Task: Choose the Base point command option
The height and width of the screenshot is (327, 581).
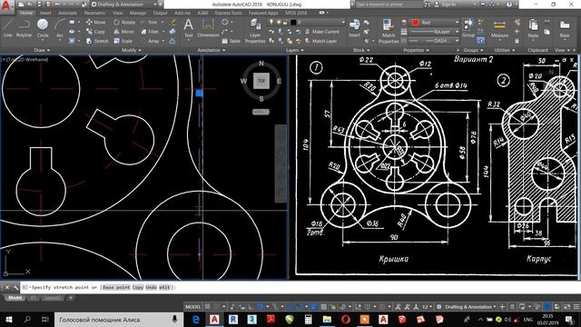Action: coord(116,287)
